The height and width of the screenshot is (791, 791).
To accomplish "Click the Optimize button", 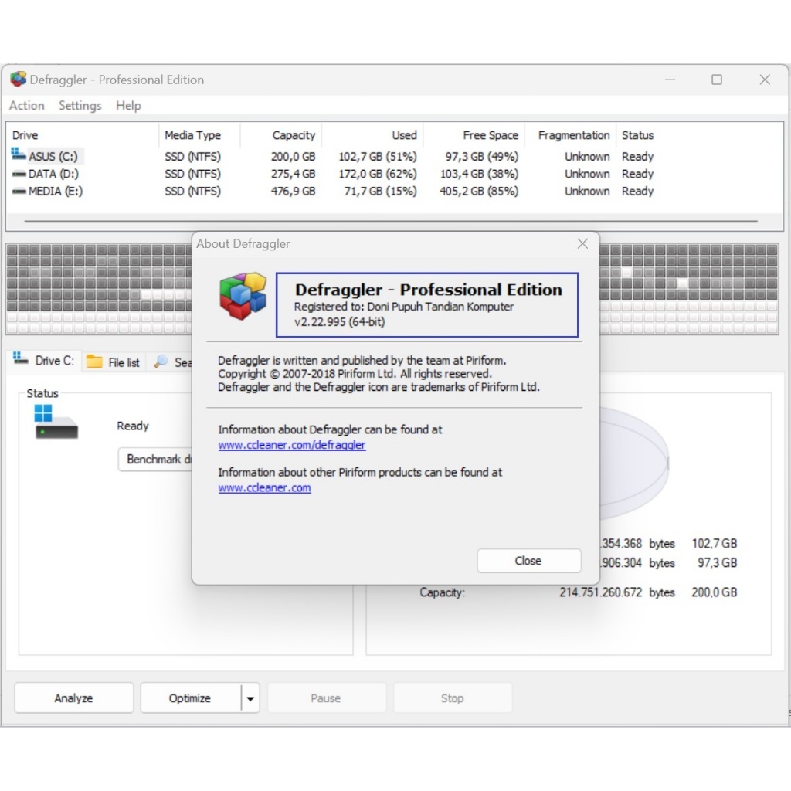I will [x=190, y=698].
